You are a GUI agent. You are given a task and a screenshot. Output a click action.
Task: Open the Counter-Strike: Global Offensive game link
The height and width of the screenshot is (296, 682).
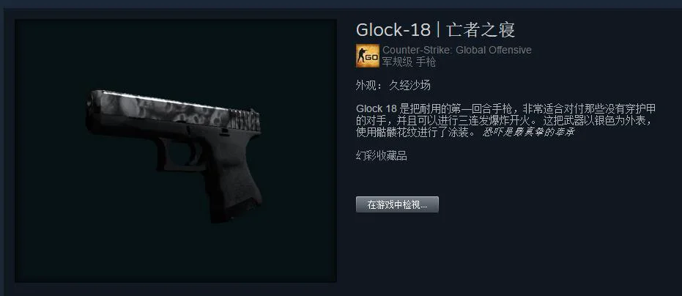(456, 50)
